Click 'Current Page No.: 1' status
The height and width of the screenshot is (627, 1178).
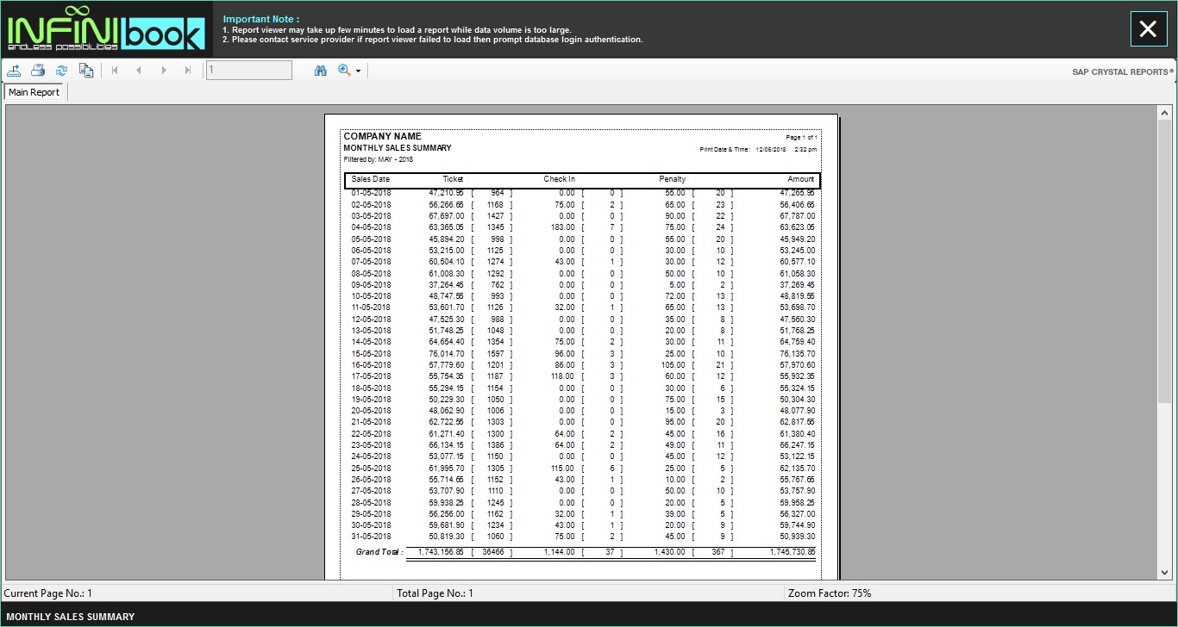click(x=48, y=593)
